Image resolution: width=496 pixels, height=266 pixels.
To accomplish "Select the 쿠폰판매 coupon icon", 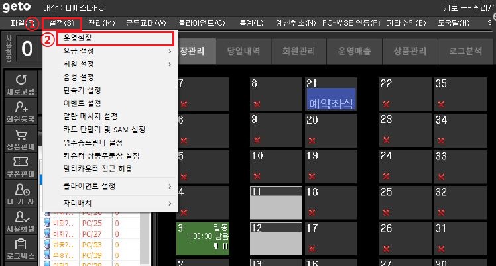I will tap(20, 164).
